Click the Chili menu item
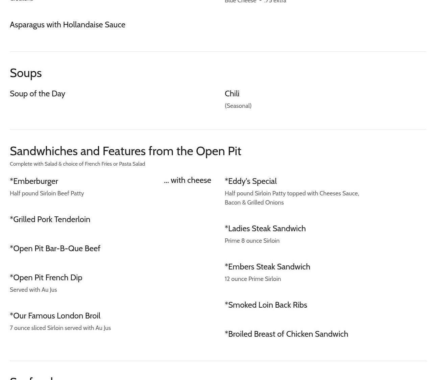Screen dimensions: 436x380 [232, 94]
